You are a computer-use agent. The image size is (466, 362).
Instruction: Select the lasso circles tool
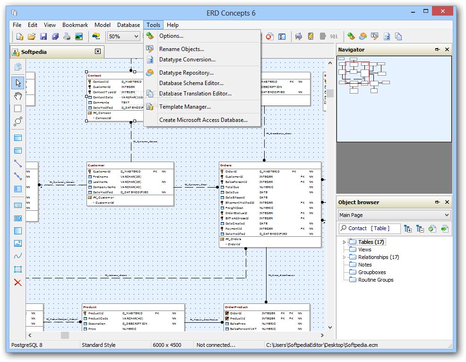[18, 121]
